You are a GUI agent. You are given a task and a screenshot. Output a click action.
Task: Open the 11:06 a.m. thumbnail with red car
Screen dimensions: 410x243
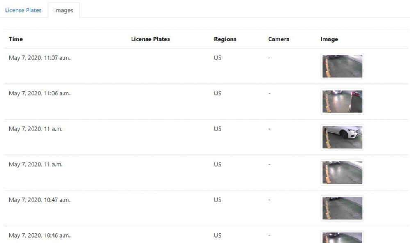(342, 102)
